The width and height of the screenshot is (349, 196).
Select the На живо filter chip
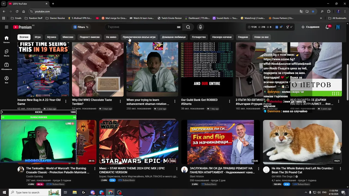(x=111, y=37)
